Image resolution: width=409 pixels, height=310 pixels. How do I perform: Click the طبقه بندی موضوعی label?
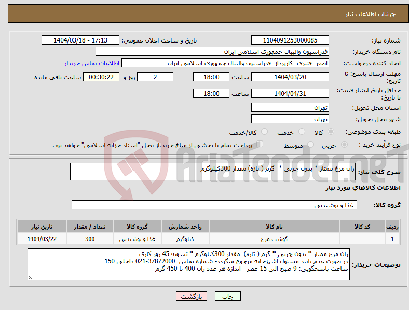pyautogui.click(x=373, y=132)
